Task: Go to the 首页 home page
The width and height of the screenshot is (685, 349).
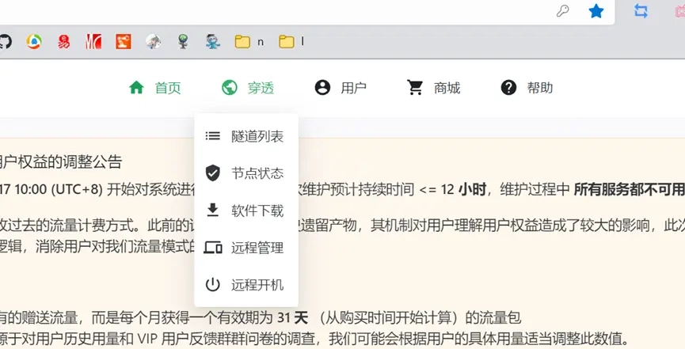Action: pyautogui.click(x=167, y=88)
